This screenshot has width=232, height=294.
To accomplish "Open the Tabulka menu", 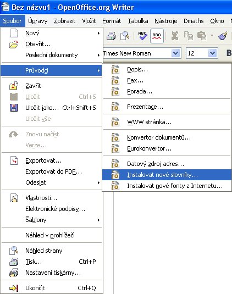I will point(138,21).
